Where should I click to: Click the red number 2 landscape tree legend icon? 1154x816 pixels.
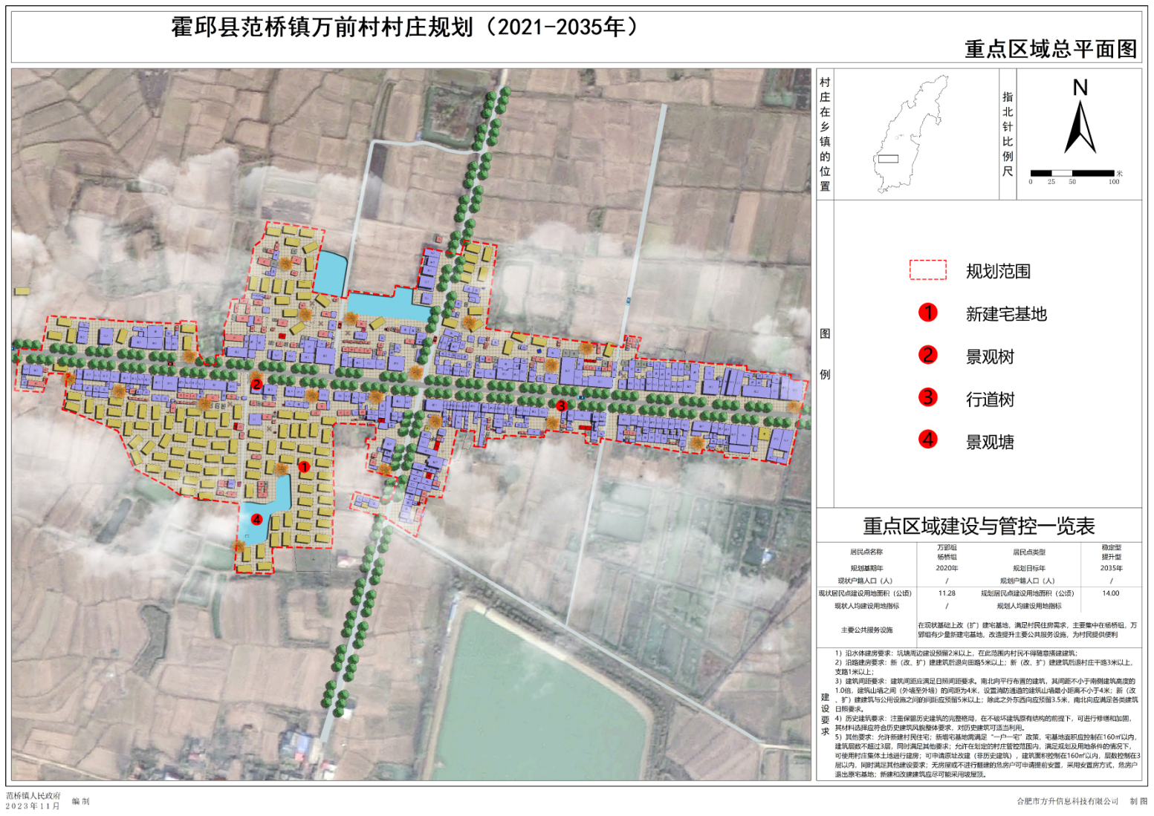pos(927,355)
